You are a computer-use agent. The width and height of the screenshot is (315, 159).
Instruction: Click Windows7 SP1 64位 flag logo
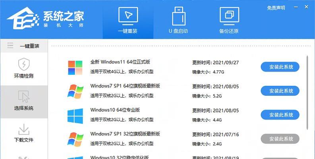pyautogui.click(x=75, y=91)
